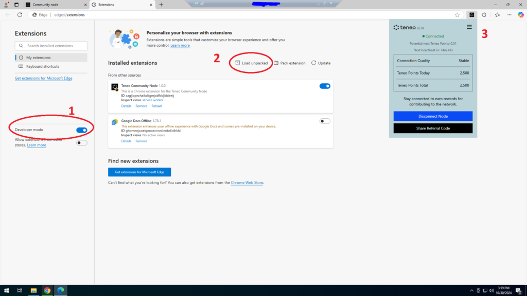The image size is (527, 296).
Task: Switch to the Community node tab
Action: click(x=56, y=5)
